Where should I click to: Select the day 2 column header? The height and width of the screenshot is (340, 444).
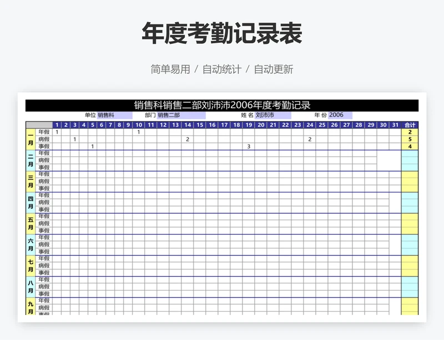click(x=65, y=125)
